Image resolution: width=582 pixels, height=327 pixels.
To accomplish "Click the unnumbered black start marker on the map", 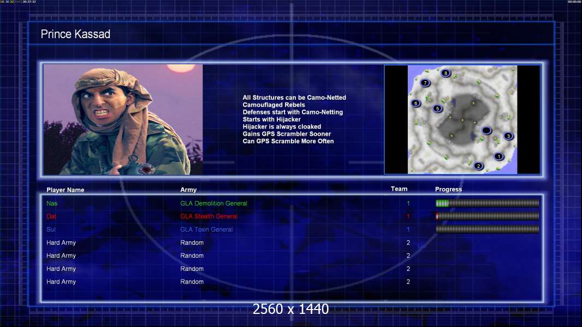I will [486, 130].
